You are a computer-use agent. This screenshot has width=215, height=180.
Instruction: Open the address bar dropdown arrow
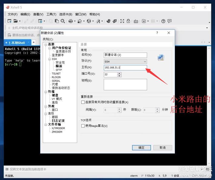(x=207, y=28)
